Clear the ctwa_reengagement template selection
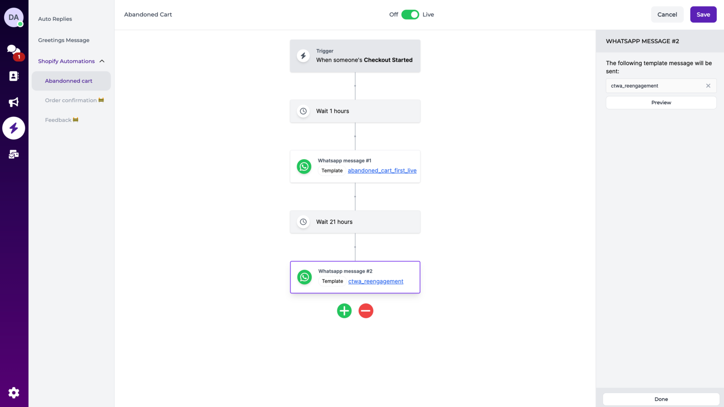This screenshot has height=407, width=724. 708,86
